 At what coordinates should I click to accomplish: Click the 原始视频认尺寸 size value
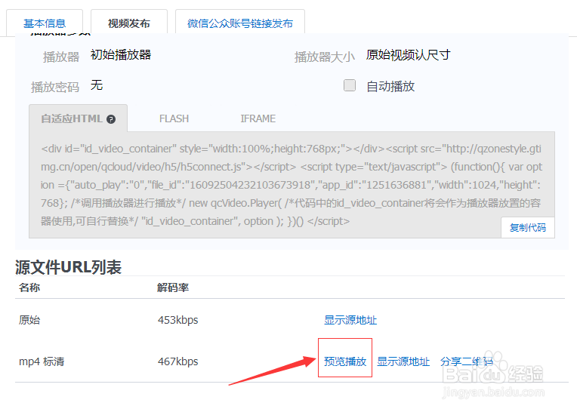click(x=408, y=55)
